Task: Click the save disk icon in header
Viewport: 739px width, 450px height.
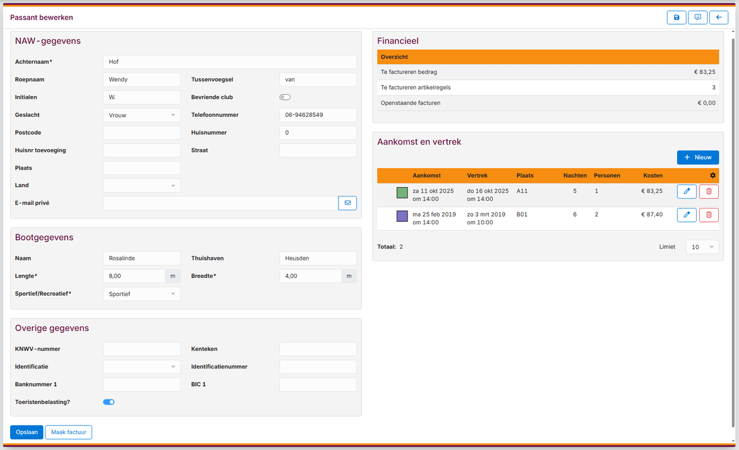Action: point(676,18)
